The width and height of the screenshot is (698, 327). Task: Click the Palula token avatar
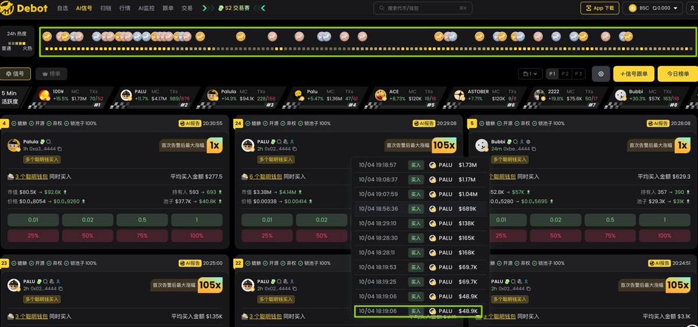tap(14, 145)
